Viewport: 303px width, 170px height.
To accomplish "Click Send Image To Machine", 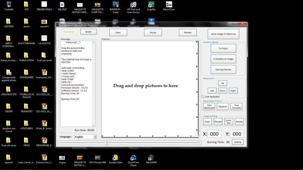I will coord(223,34).
